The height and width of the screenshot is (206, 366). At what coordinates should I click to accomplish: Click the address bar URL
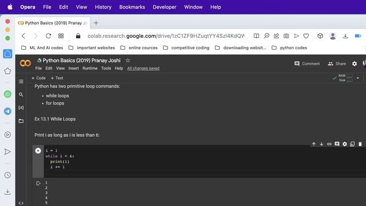point(166,36)
